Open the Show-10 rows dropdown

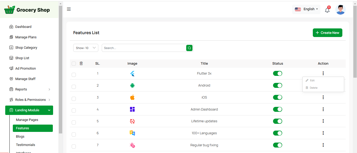pos(86,48)
